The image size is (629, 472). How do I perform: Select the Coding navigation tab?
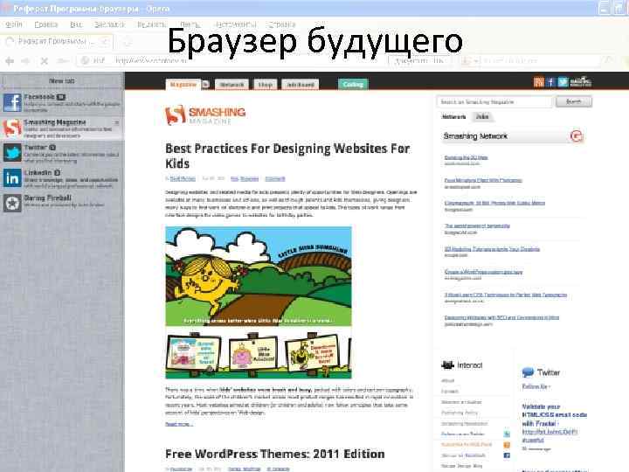pyautogui.click(x=353, y=84)
